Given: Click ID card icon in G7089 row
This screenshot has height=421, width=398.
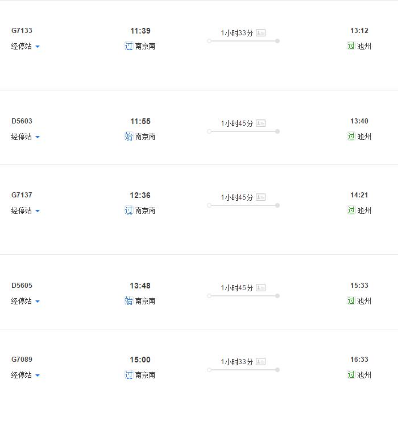Looking at the screenshot, I should point(260,362).
